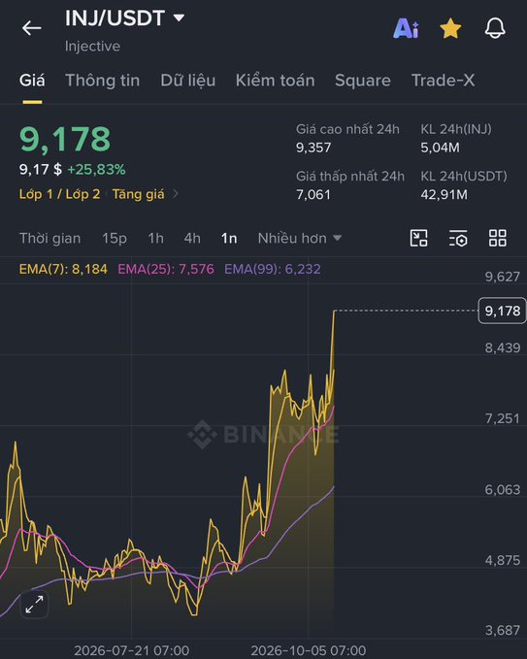Screen dimensions: 527x659
Task: Expand the INJ/USDT pair dropdown
Action: coord(179,17)
